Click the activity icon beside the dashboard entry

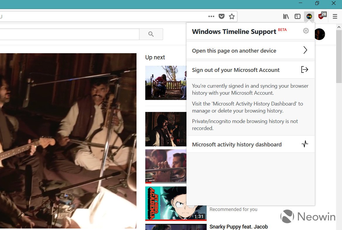305,144
